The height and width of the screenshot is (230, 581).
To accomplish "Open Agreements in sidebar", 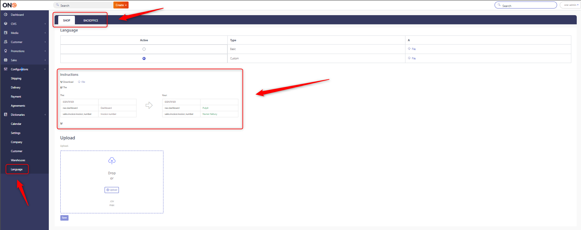I will pyautogui.click(x=18, y=106).
